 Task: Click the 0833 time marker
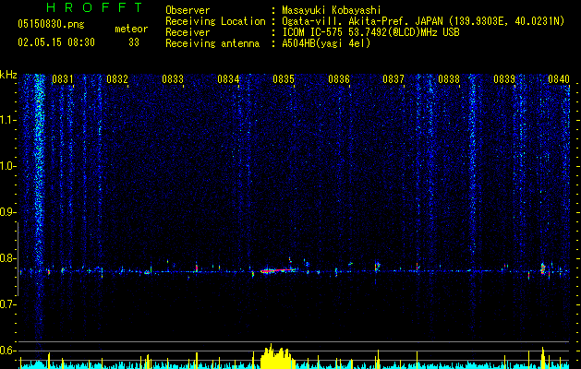(173, 78)
